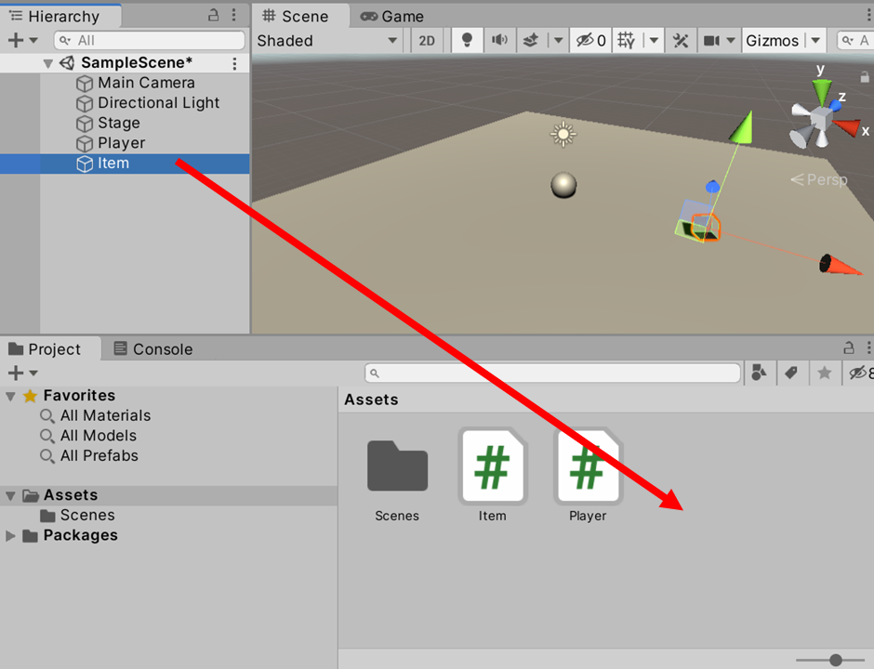
Task: Lock the Hierarchy panel with padlock icon
Action: (213, 15)
